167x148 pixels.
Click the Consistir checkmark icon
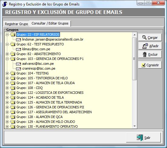(x=143, y=65)
